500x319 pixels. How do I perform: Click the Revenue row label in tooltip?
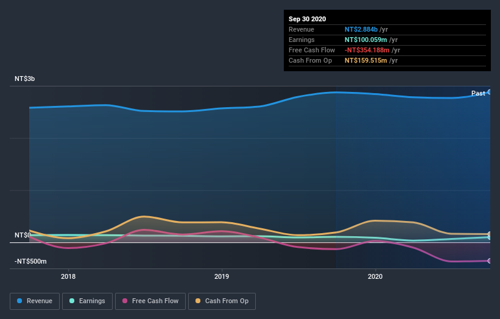(301, 29)
